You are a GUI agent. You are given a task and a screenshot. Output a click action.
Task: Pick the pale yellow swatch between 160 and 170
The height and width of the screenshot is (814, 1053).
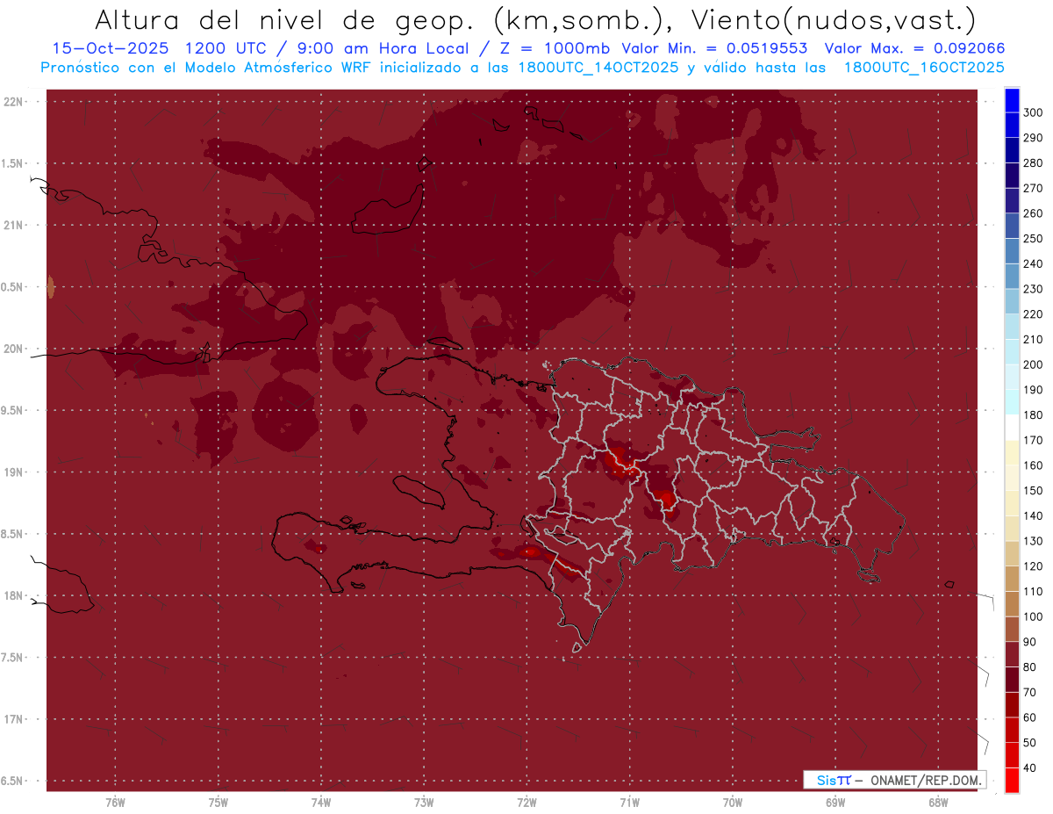[1012, 453]
